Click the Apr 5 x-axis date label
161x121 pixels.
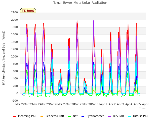pyautogui.click(x=137, y=104)
